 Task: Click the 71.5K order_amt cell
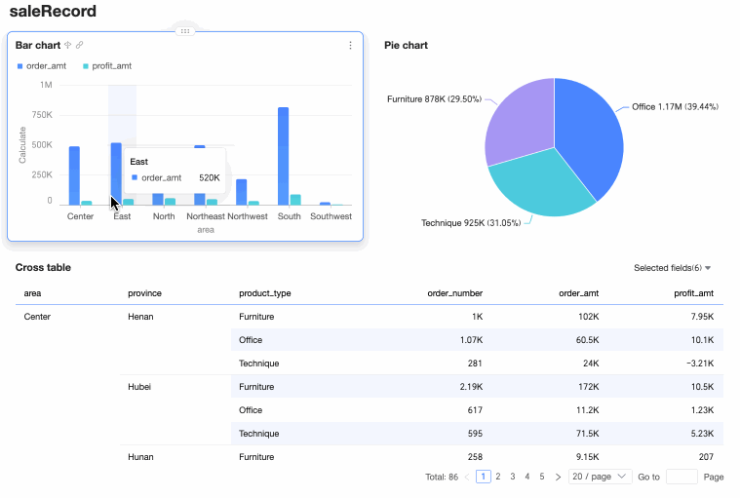coord(587,434)
